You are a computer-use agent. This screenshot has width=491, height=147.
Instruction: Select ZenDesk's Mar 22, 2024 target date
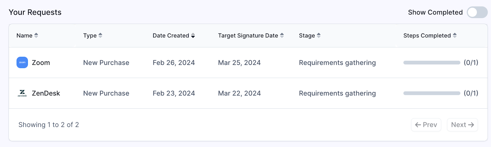click(x=239, y=93)
